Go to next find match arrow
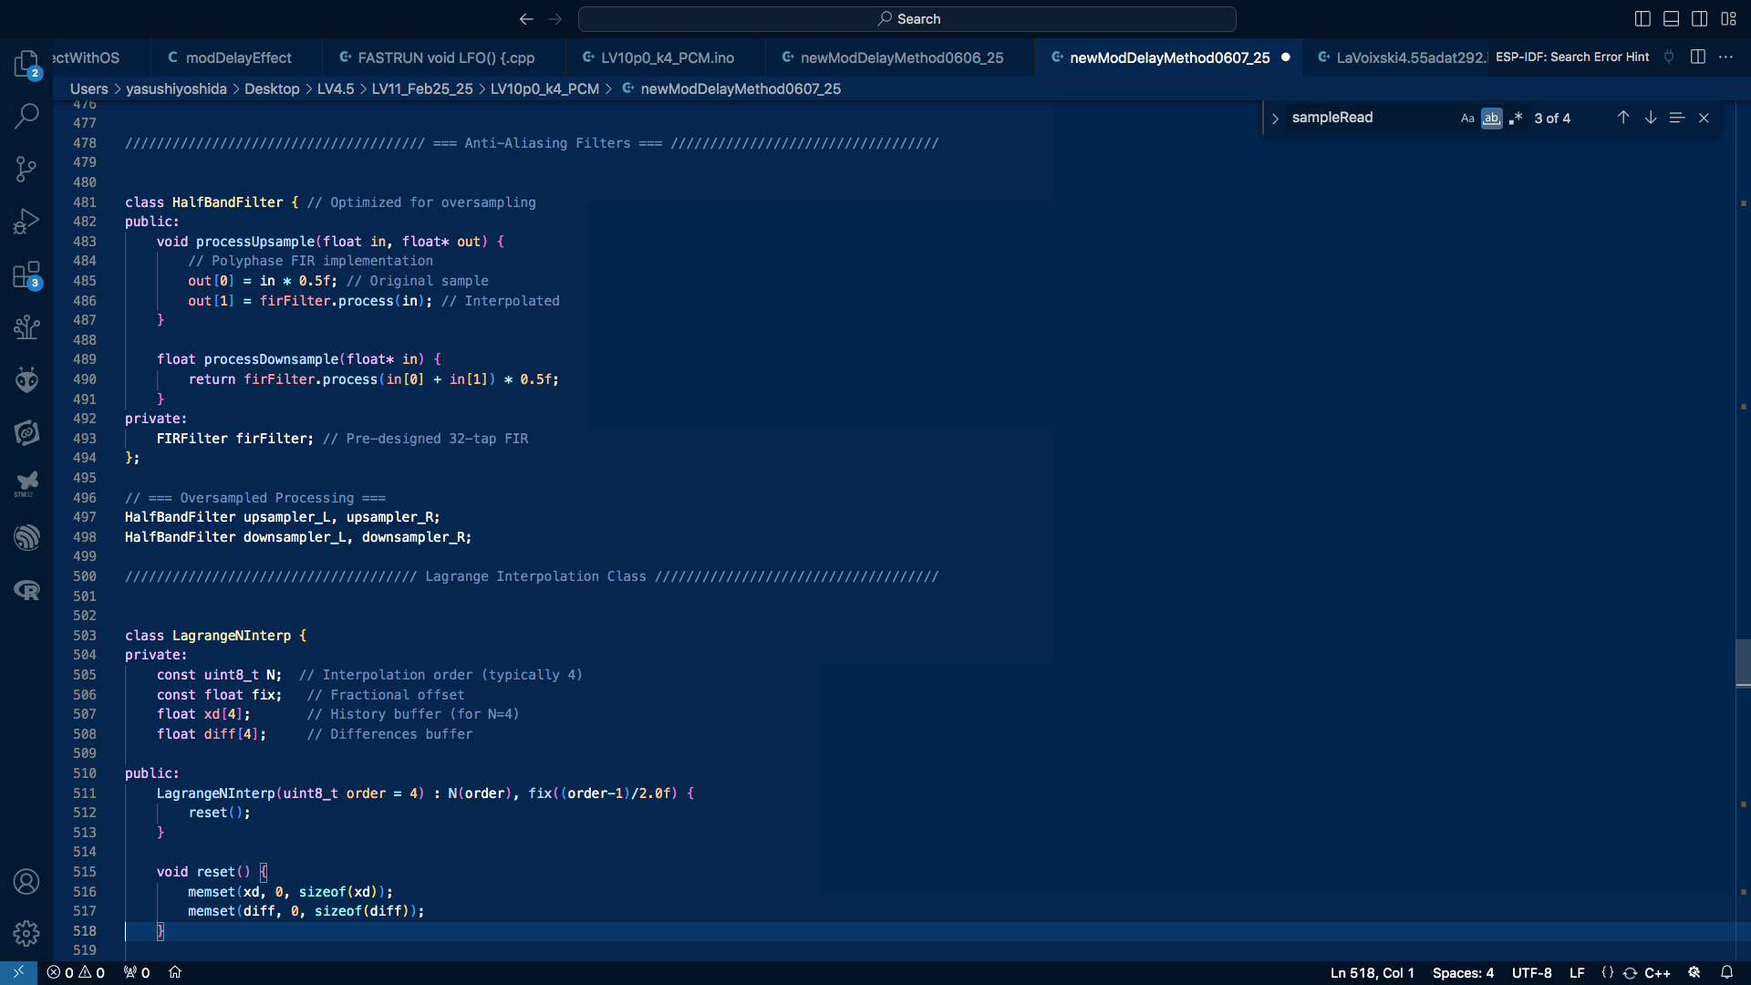This screenshot has width=1751, height=985. coord(1650,118)
